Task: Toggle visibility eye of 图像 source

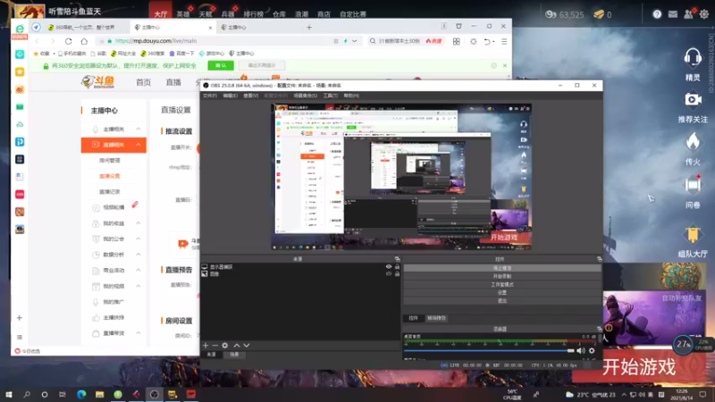Action: tap(389, 274)
